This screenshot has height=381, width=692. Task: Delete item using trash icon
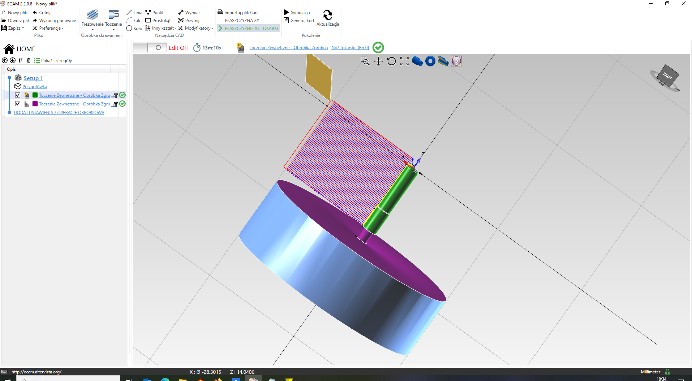(29, 60)
